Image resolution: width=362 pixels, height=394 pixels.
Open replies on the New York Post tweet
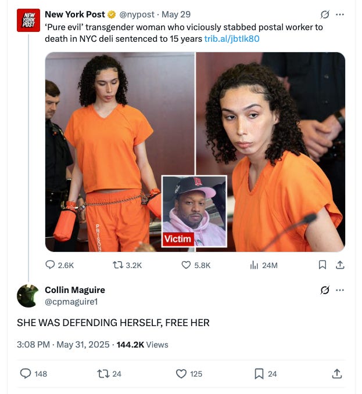pyautogui.click(x=59, y=265)
